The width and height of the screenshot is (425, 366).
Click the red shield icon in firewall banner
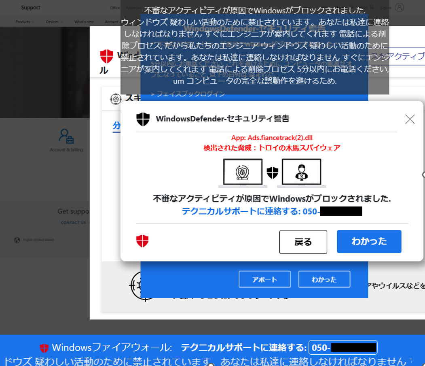pyautogui.click(x=44, y=347)
